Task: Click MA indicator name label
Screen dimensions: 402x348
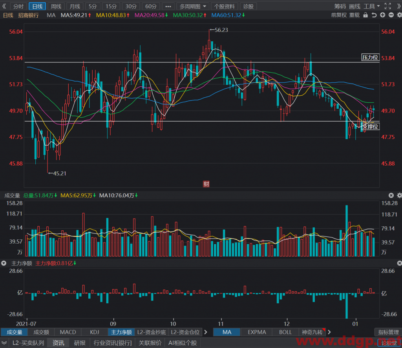Action: [51, 15]
